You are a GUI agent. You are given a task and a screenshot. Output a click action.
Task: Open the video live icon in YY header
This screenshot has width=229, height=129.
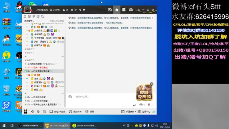[110, 10]
